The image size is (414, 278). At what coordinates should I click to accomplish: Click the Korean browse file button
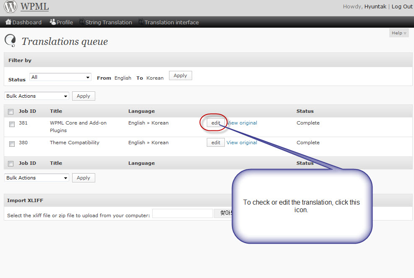tap(224, 213)
